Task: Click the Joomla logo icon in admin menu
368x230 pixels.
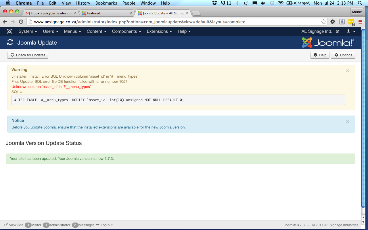Action: click(x=9, y=31)
